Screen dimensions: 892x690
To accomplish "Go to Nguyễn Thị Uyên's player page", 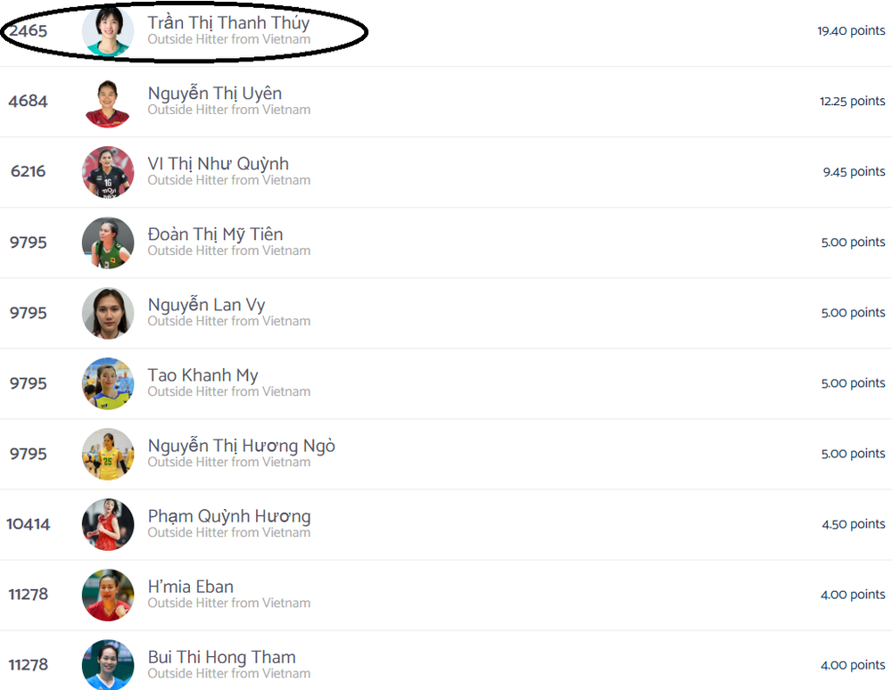I will pyautogui.click(x=215, y=94).
